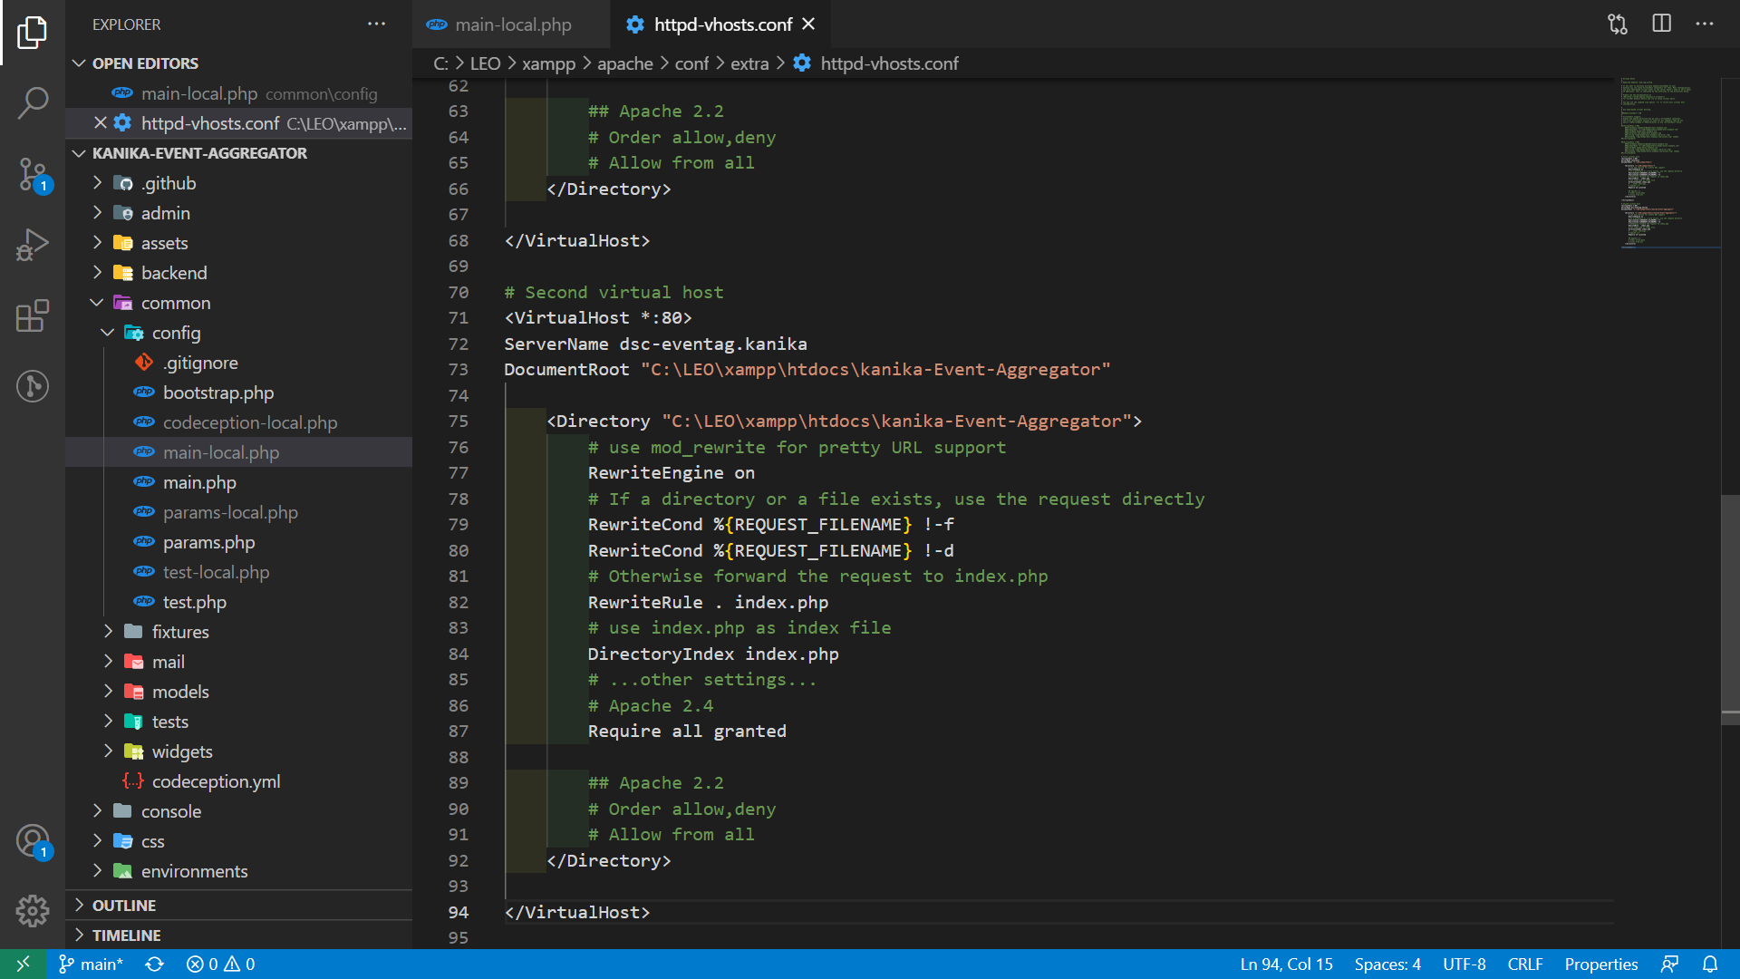Open Explorer views and more actions ellipsis

click(376, 24)
